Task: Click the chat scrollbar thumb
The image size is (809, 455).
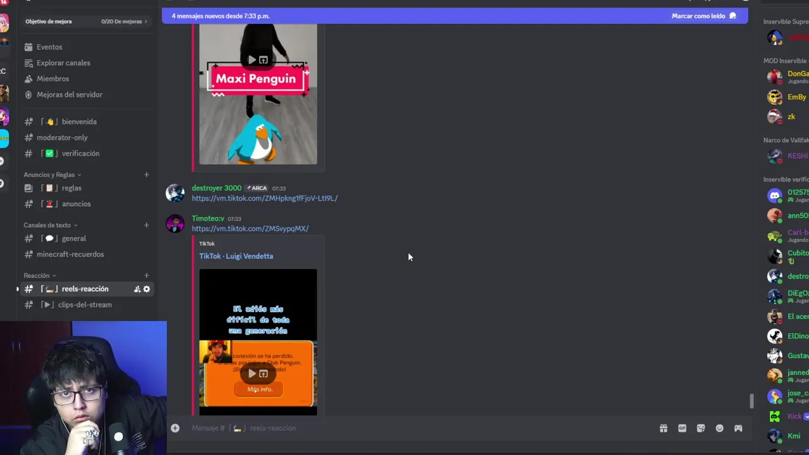Action: (x=751, y=401)
